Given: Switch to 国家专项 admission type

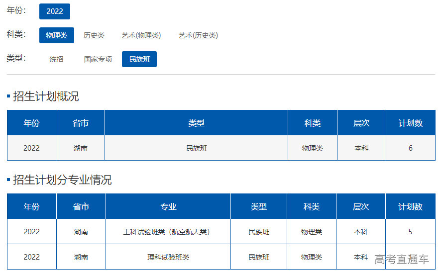Looking at the screenshot, I should coord(98,59).
